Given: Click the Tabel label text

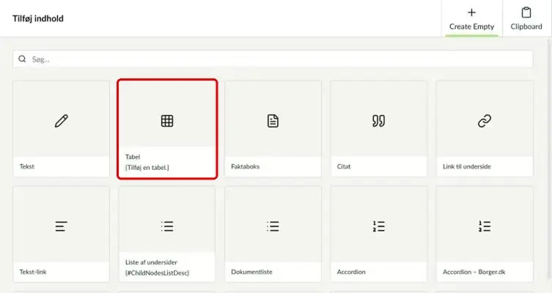Looking at the screenshot, I should point(133,157).
